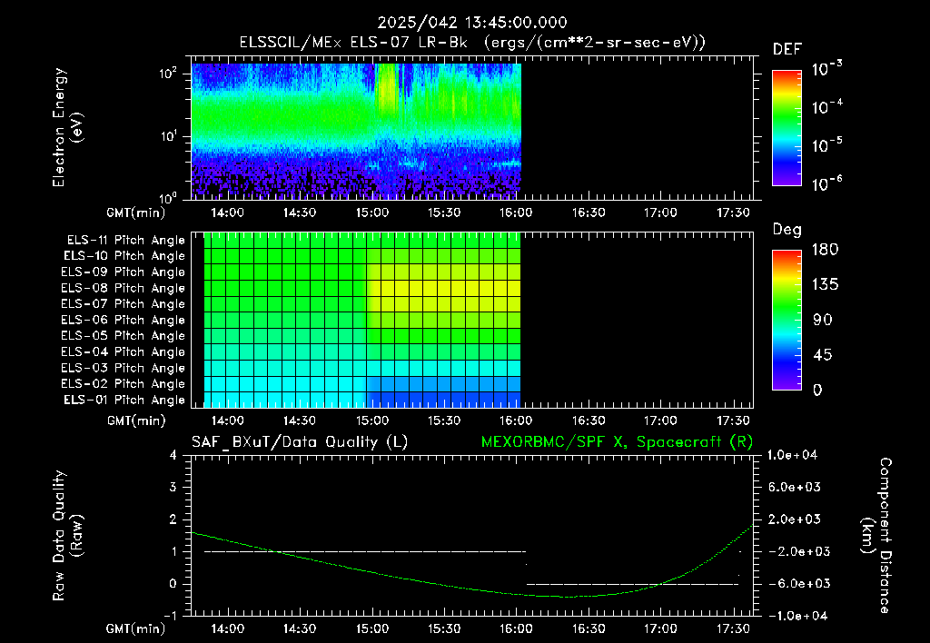Click the 45 value on Deg color scale
Screen dimensions: 930x643
(x=822, y=355)
